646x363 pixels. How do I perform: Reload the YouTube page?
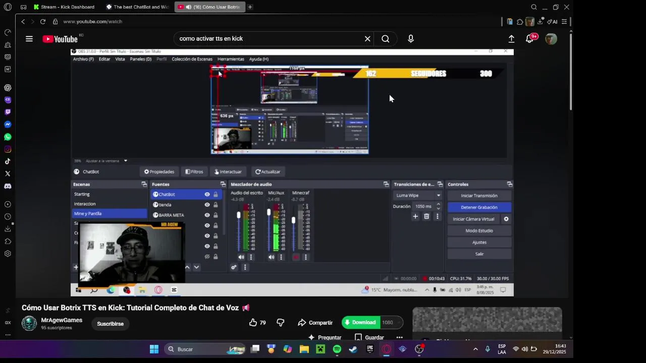point(43,22)
